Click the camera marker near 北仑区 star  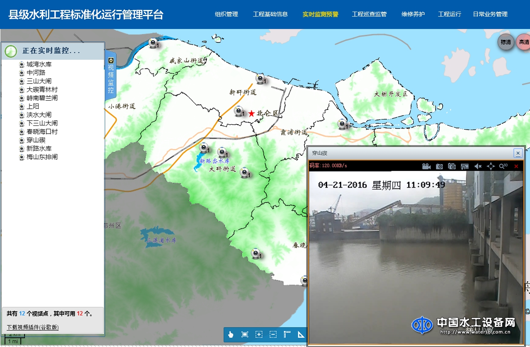pyautogui.click(x=238, y=112)
